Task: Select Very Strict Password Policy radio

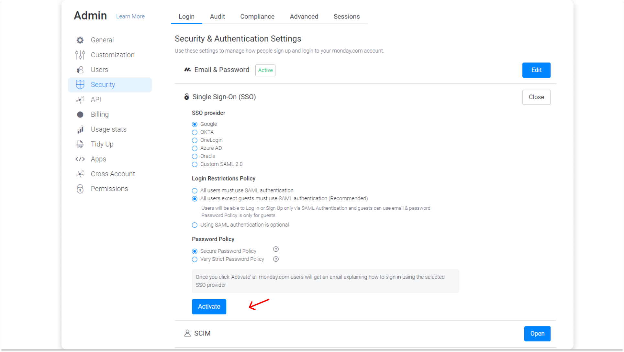Action: tap(195, 259)
